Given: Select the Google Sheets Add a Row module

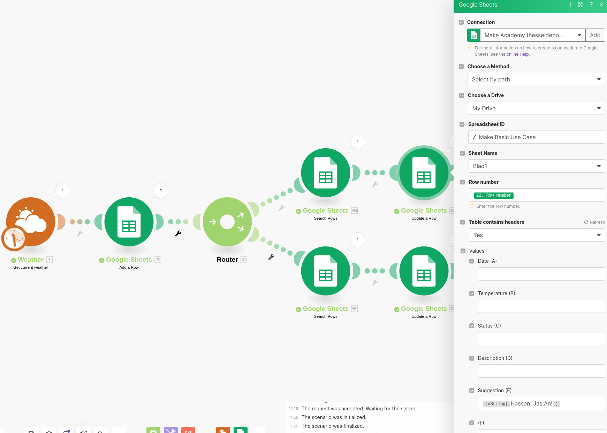Looking at the screenshot, I should [129, 222].
